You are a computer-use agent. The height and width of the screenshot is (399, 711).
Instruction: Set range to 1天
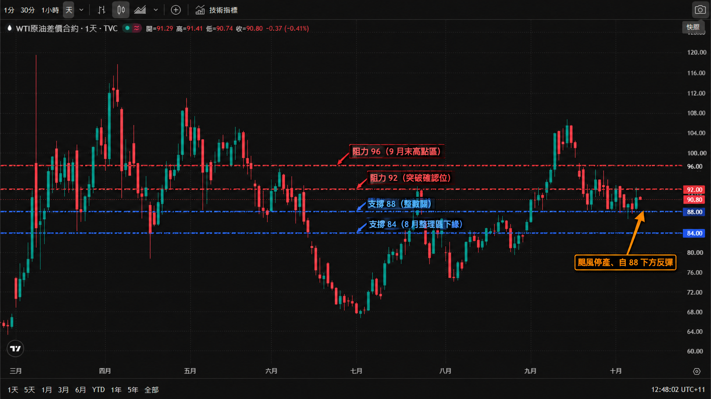click(13, 390)
